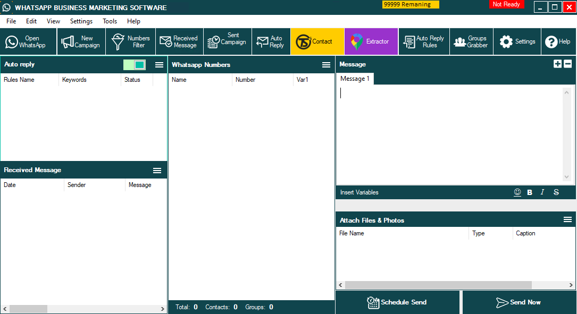Screen dimensions: 577x314
Task: Open Auto Reply Rules
Action: pos(424,41)
